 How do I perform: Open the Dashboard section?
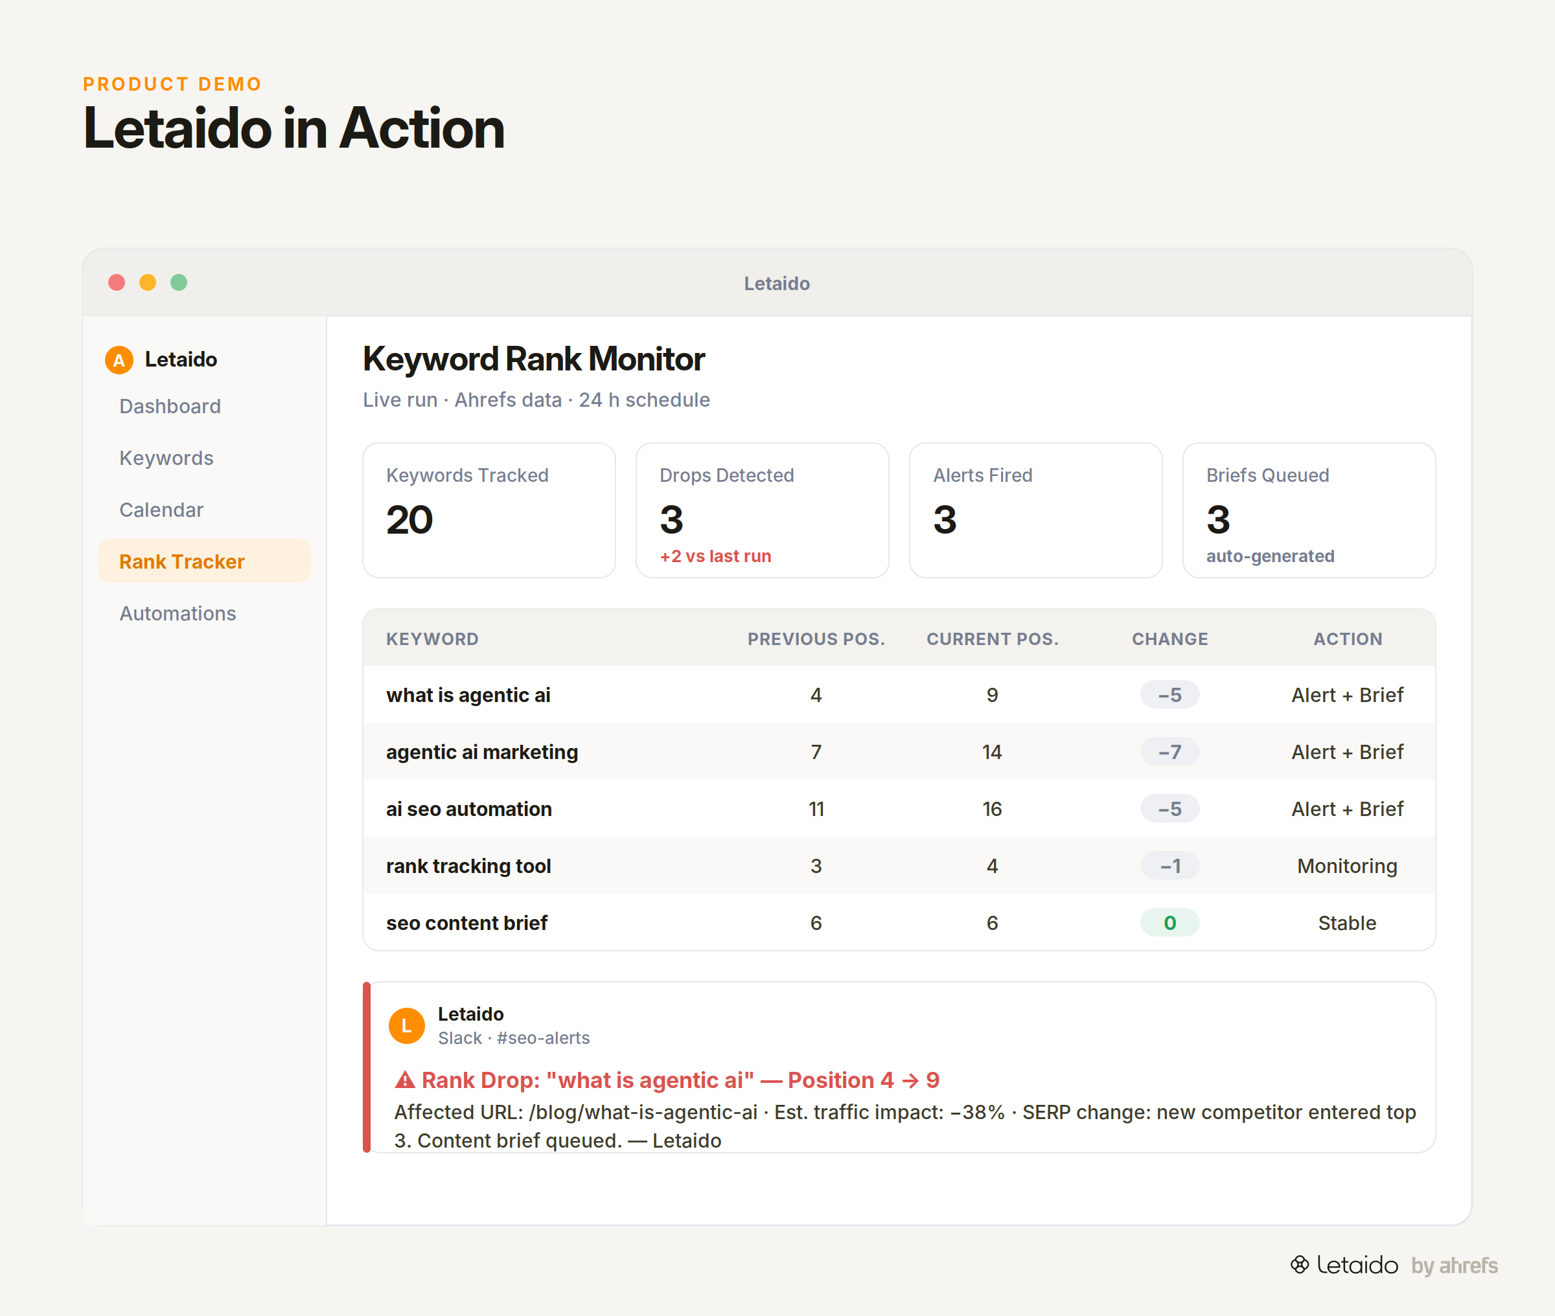(x=170, y=406)
